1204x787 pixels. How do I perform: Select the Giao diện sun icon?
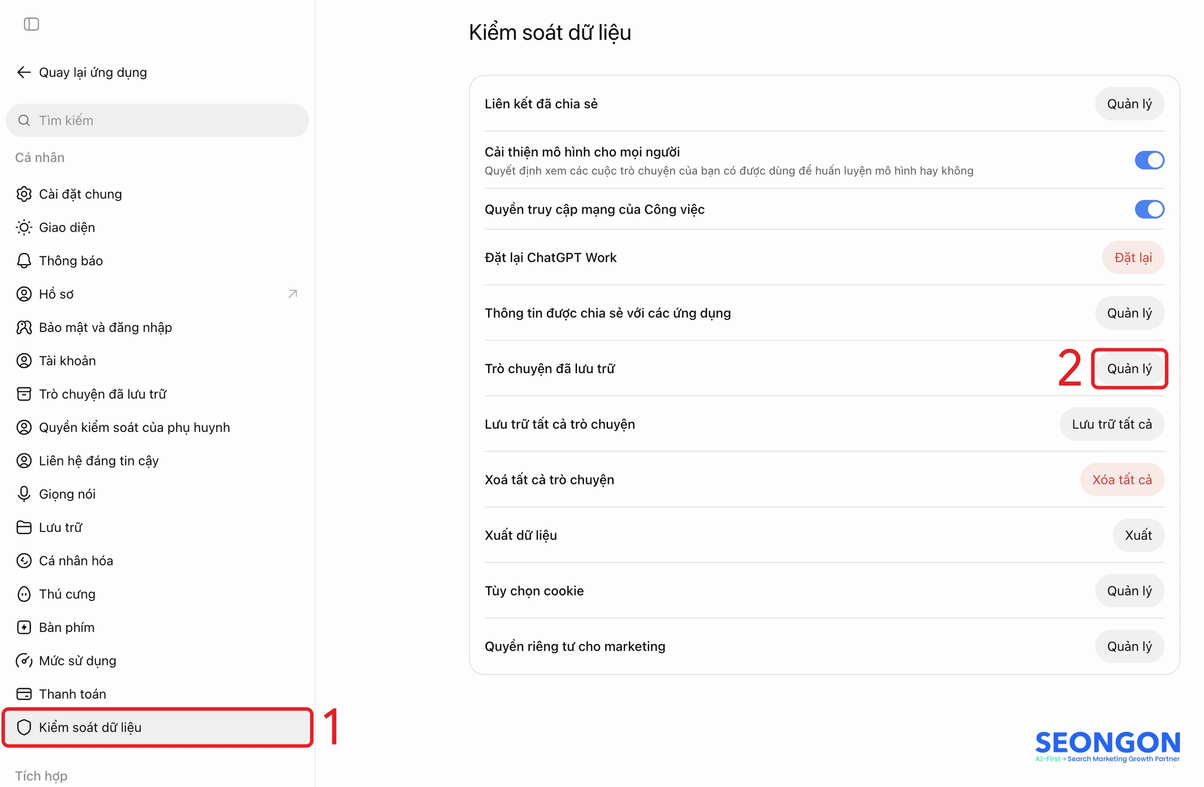(24, 228)
